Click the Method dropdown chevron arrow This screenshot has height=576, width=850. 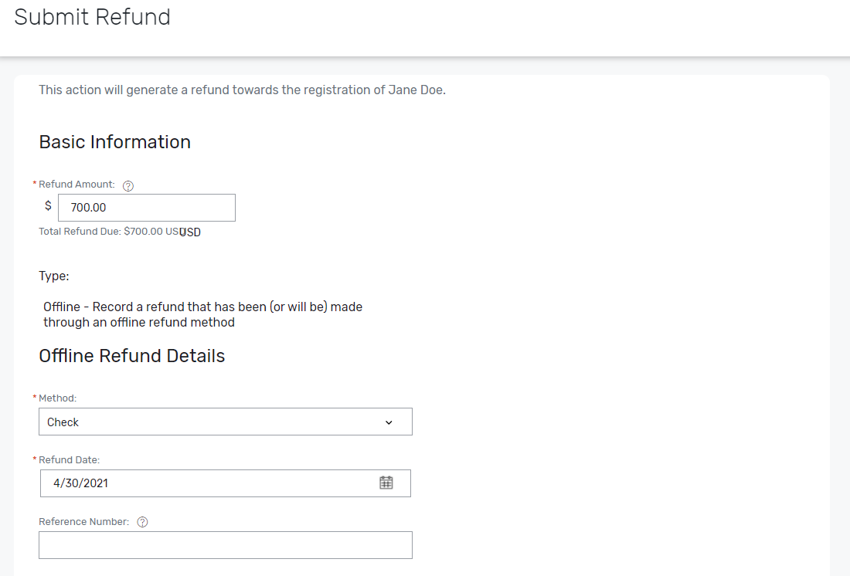pos(389,422)
